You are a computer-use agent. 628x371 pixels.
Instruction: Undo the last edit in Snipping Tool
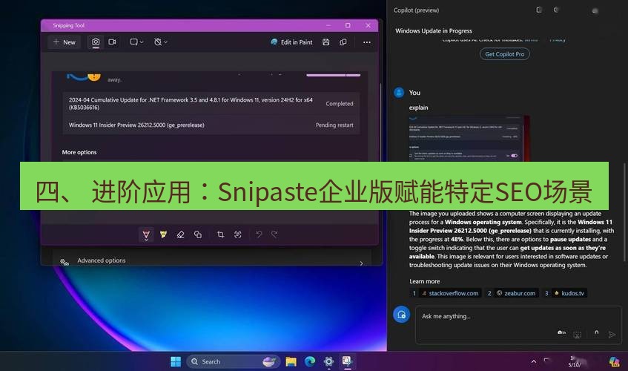(x=259, y=234)
